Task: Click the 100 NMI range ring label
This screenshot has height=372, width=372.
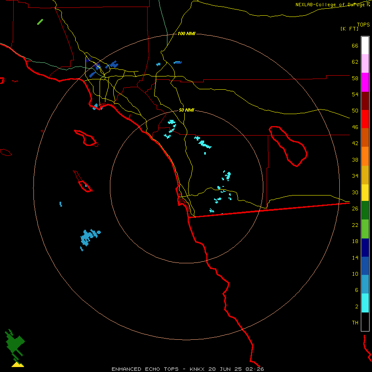Action: pyautogui.click(x=186, y=34)
